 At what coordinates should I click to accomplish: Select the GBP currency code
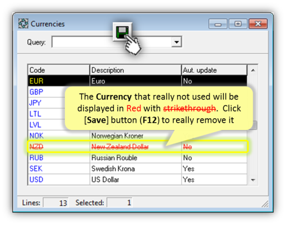point(36,92)
